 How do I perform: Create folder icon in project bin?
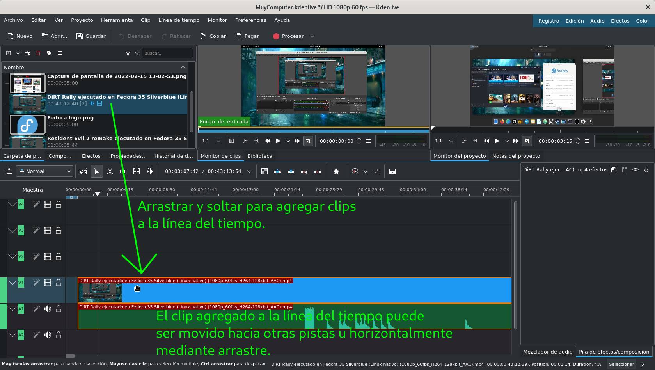(27, 53)
